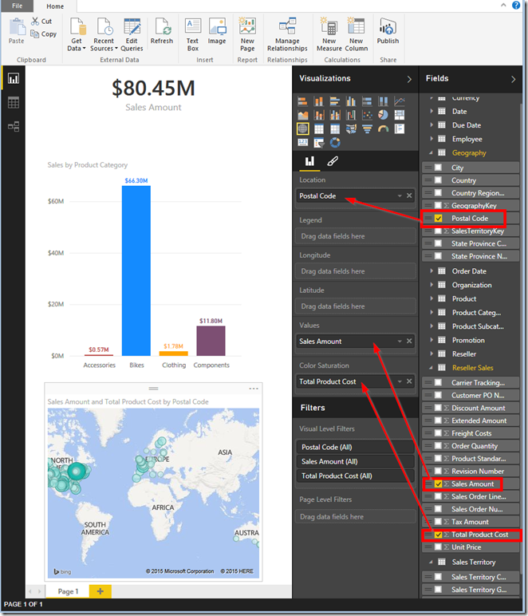This screenshot has width=528, height=616.
Task: Collapse the Fields pane chevron
Action: coord(513,79)
